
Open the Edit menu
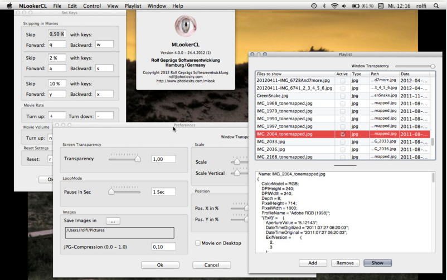[x=72, y=6]
